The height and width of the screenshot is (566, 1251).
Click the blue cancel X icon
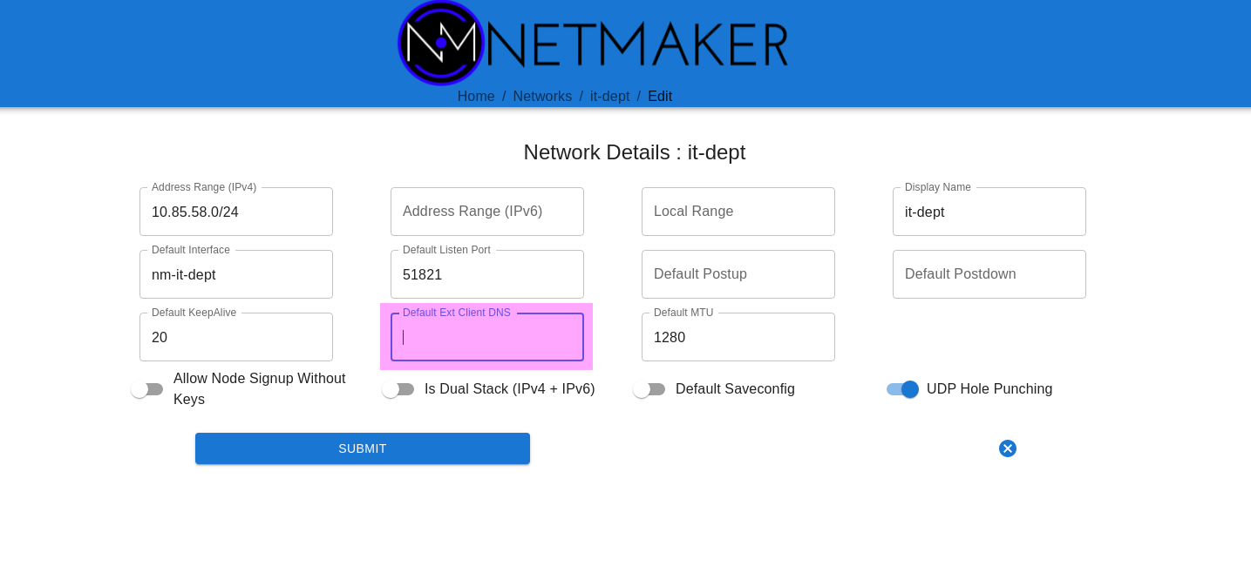pos(1008,448)
